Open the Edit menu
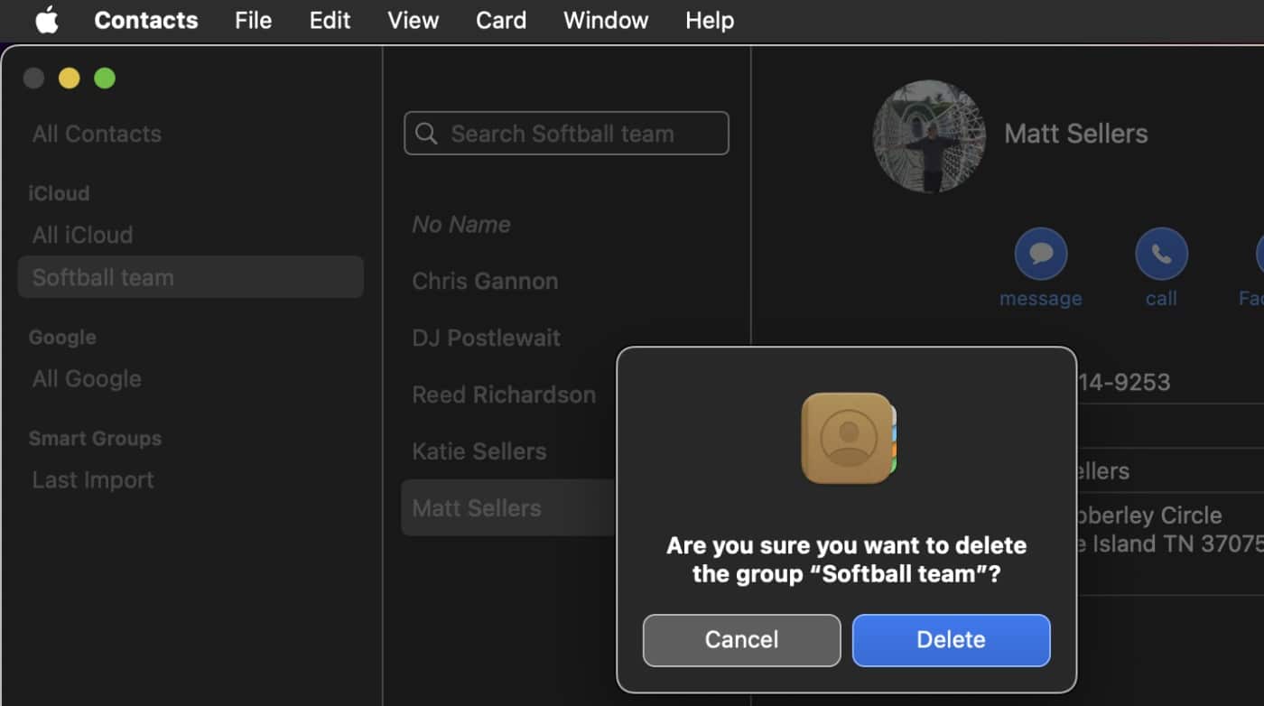Image resolution: width=1264 pixels, height=706 pixels. click(330, 20)
